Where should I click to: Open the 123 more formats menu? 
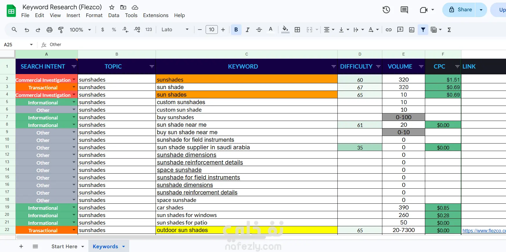[149, 30]
